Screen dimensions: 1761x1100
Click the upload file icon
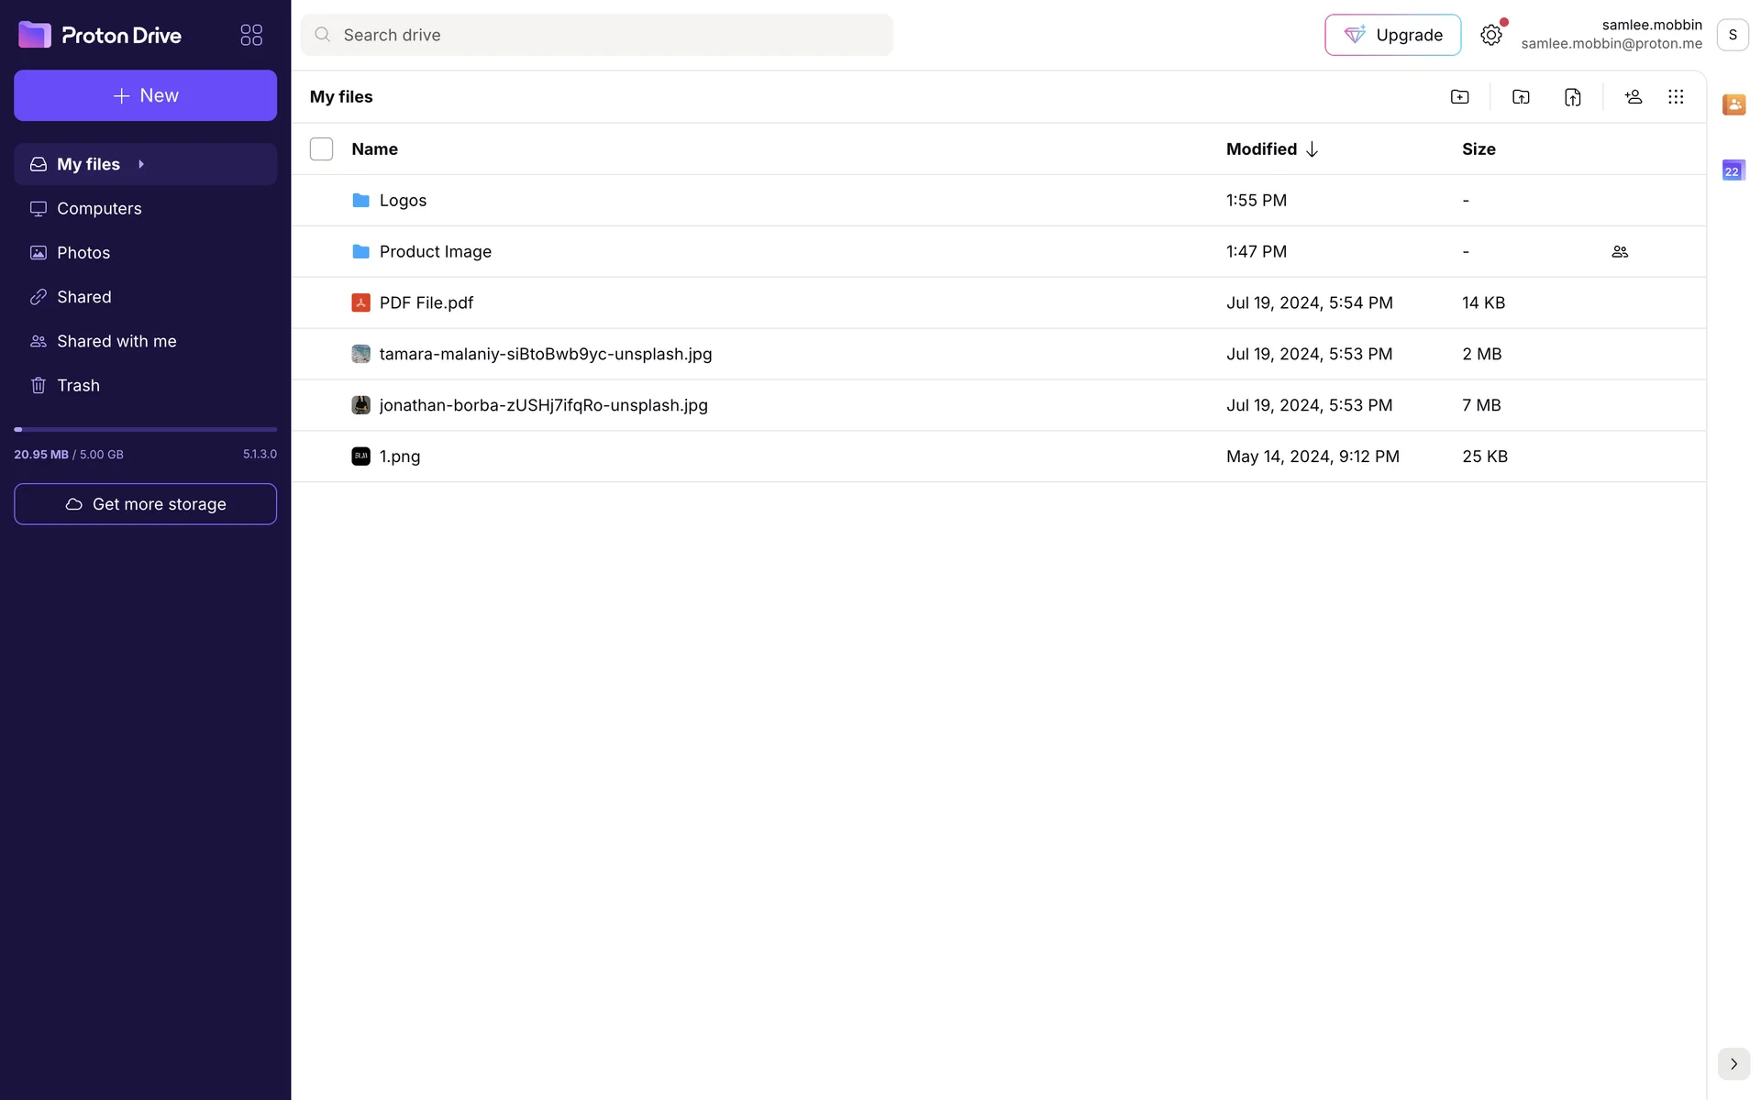coord(1572,97)
